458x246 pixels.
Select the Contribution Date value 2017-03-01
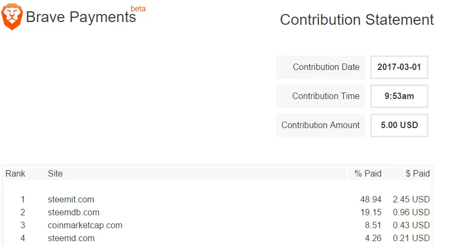(399, 67)
